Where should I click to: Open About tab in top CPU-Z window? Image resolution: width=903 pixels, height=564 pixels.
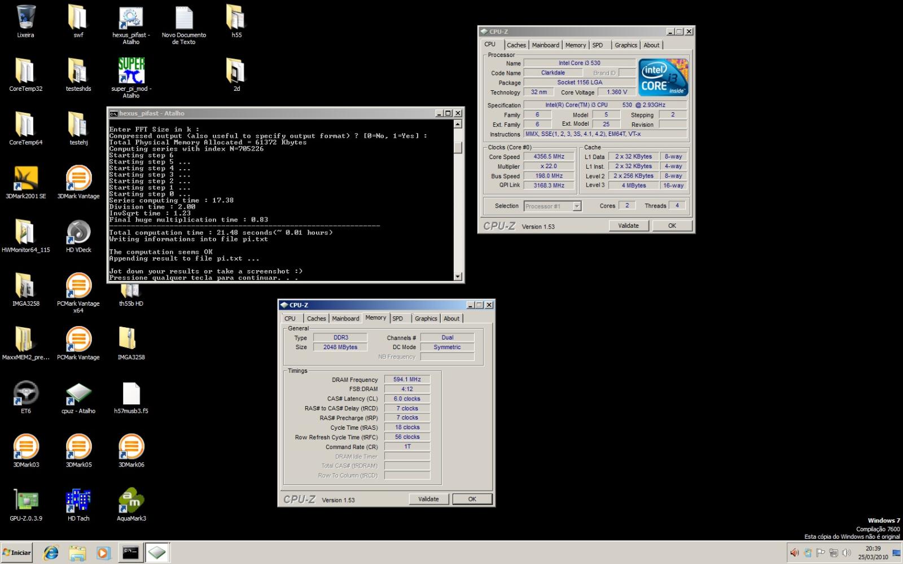point(651,45)
